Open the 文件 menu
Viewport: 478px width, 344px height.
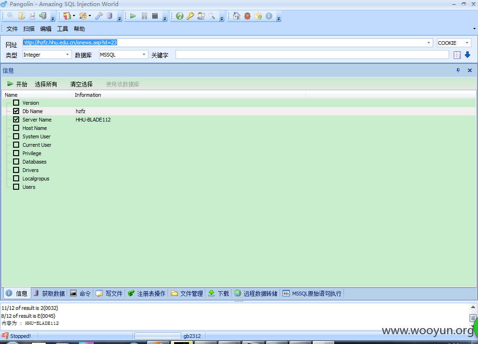(x=12, y=29)
